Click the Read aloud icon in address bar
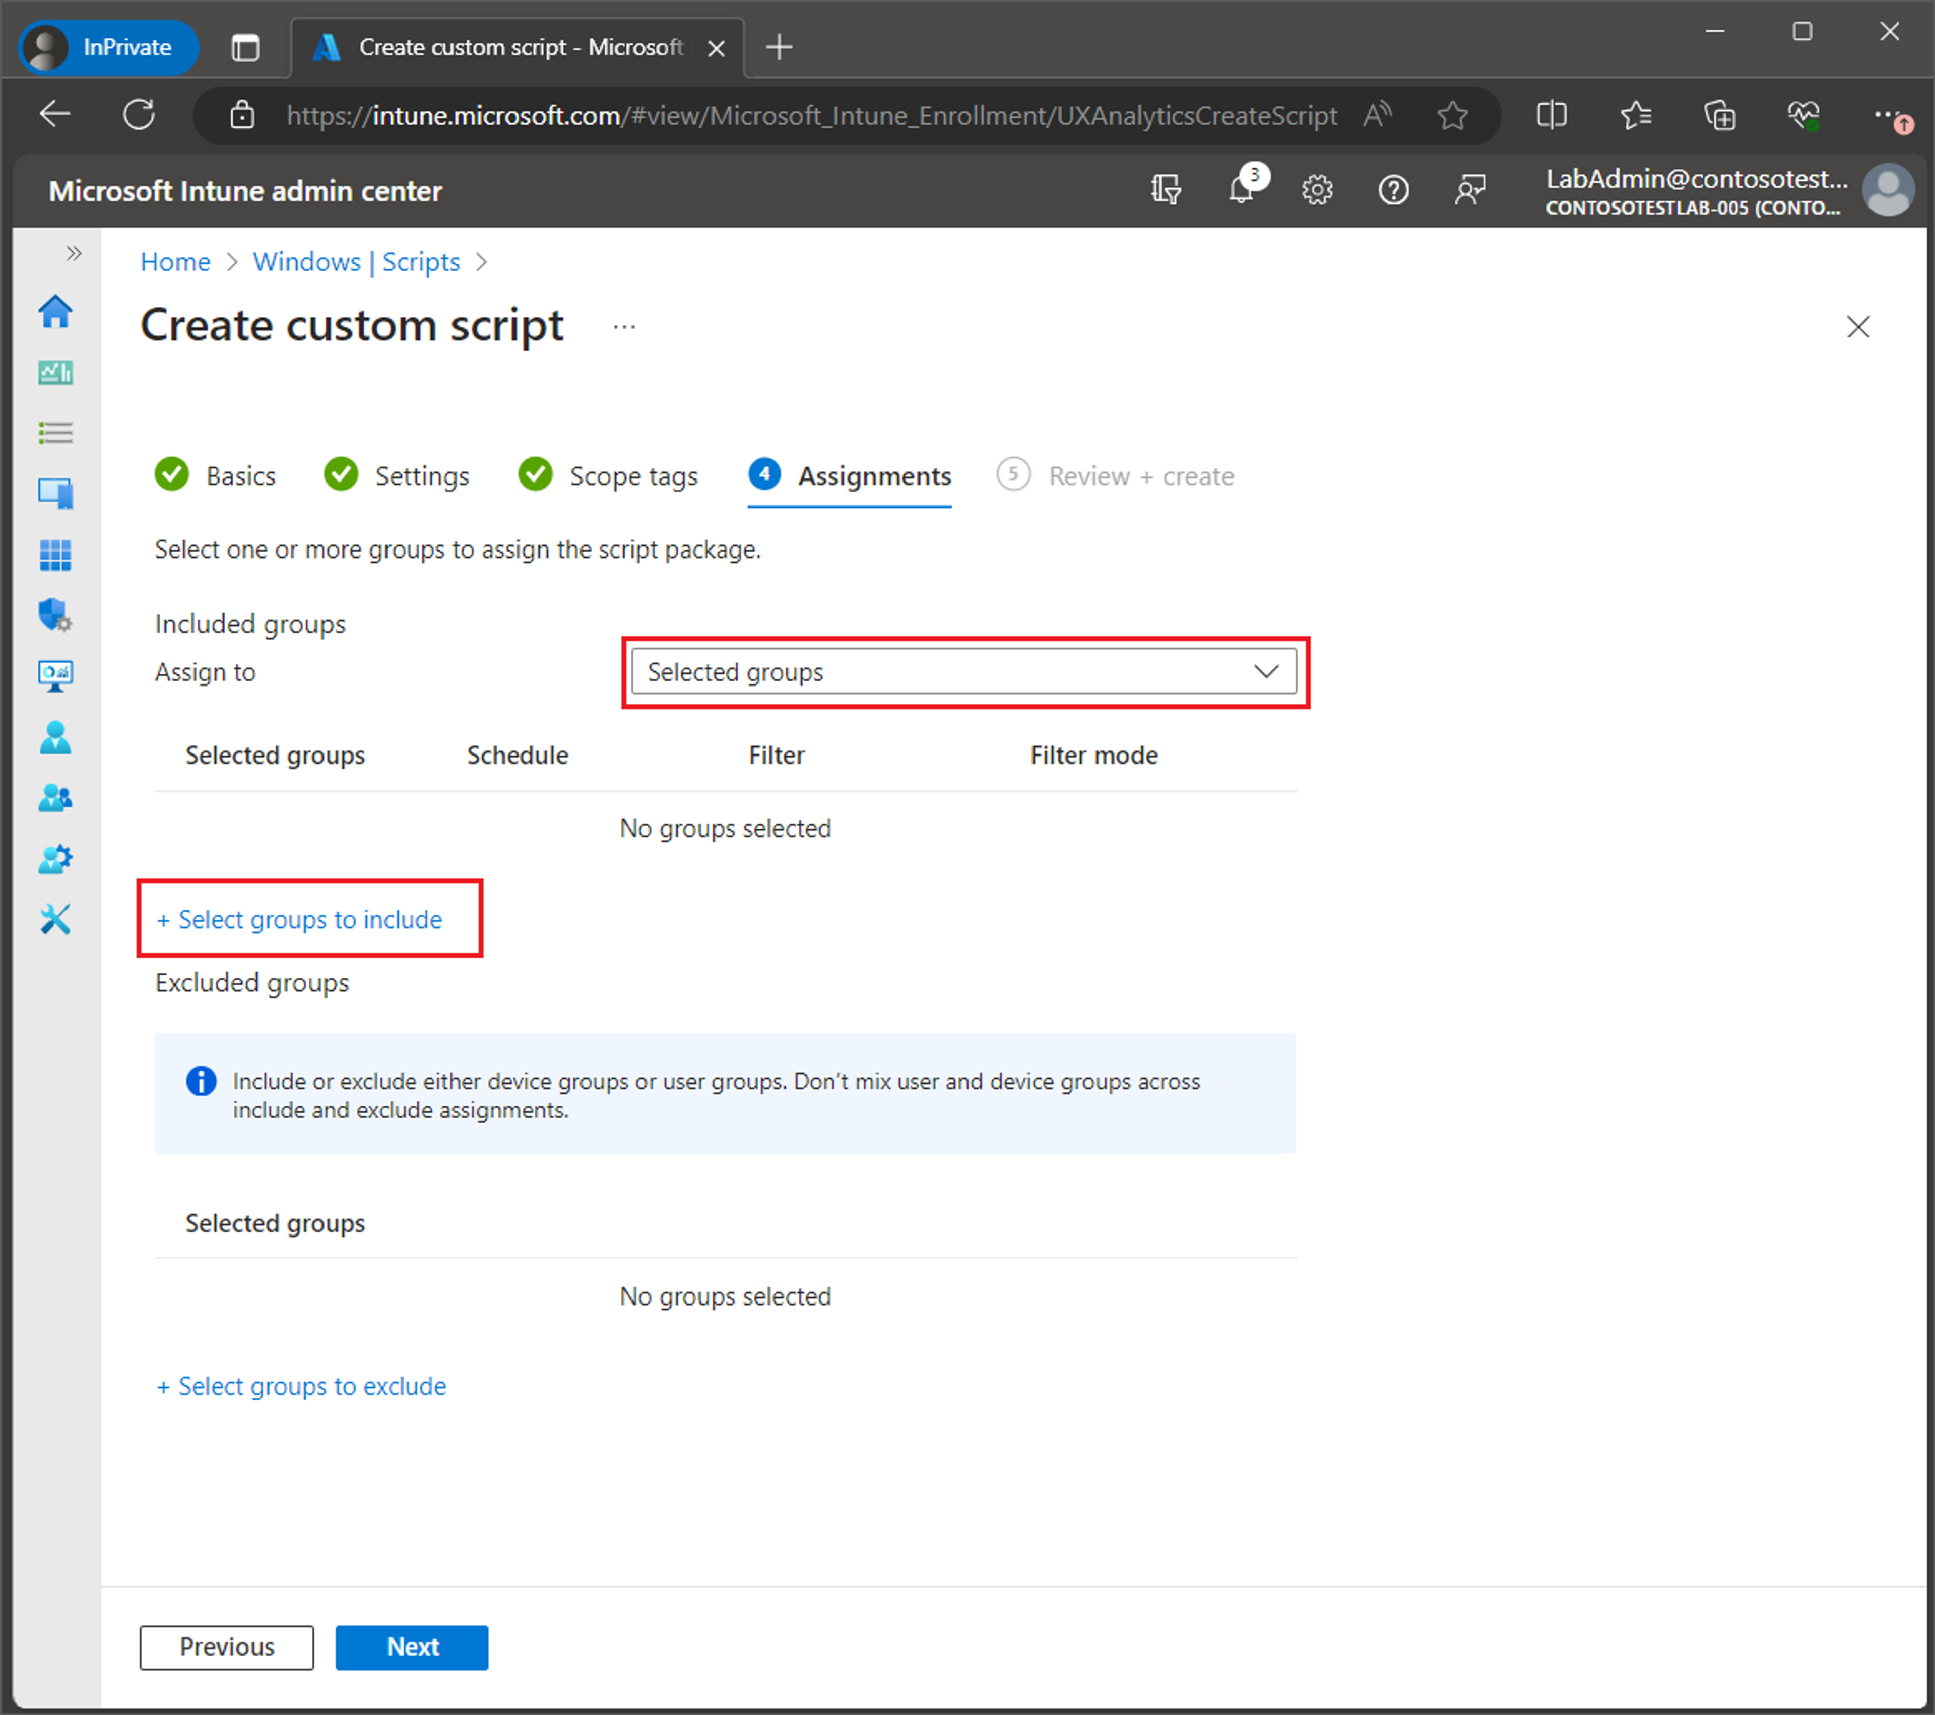 1377,114
